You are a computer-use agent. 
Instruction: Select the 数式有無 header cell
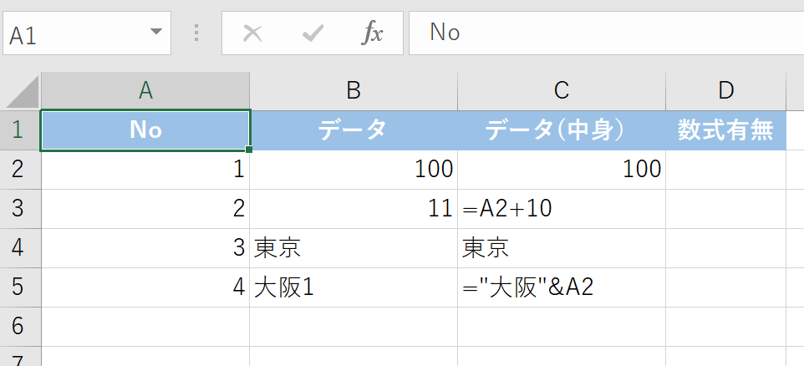pyautogui.click(x=725, y=130)
